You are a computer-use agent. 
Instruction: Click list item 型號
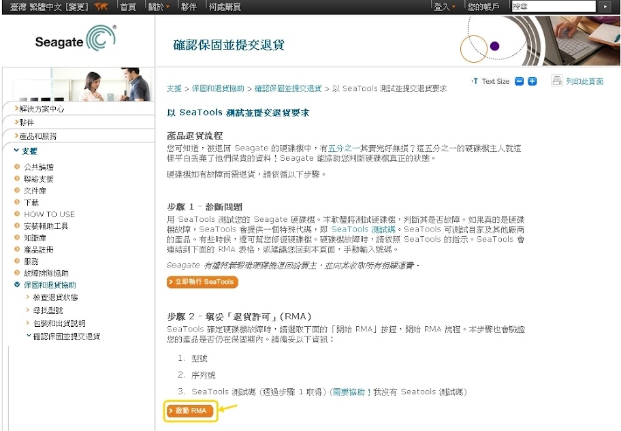click(x=200, y=359)
